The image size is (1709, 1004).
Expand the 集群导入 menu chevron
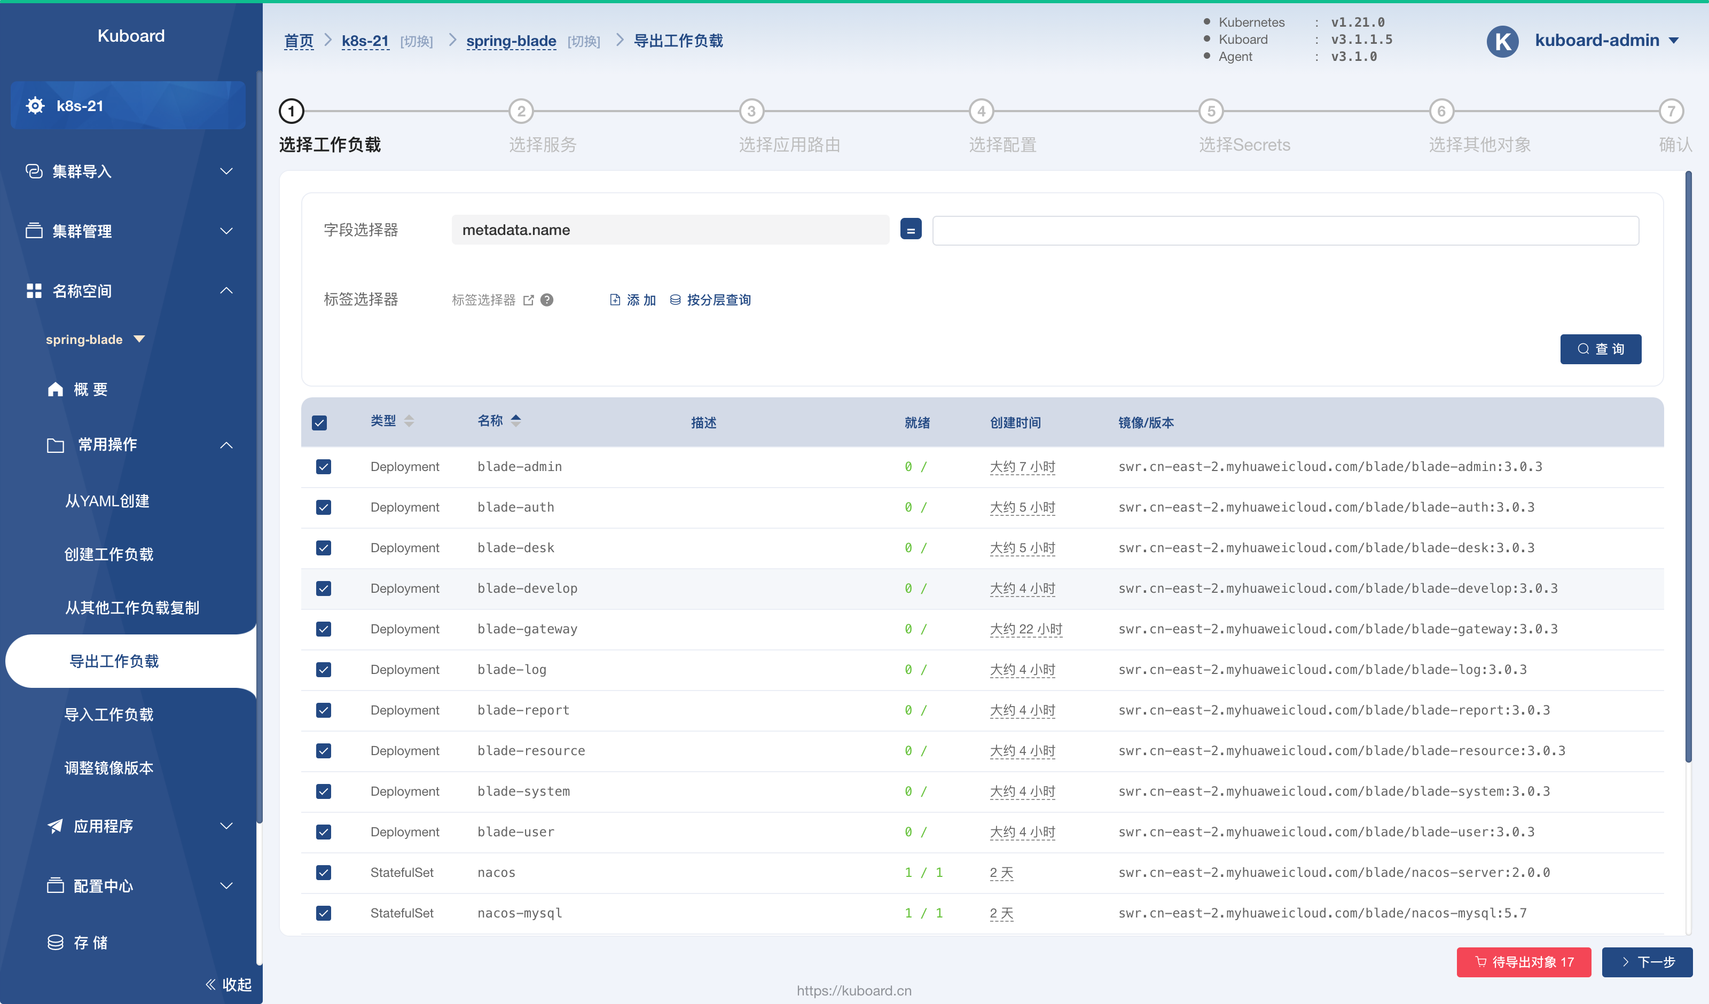[x=226, y=171]
